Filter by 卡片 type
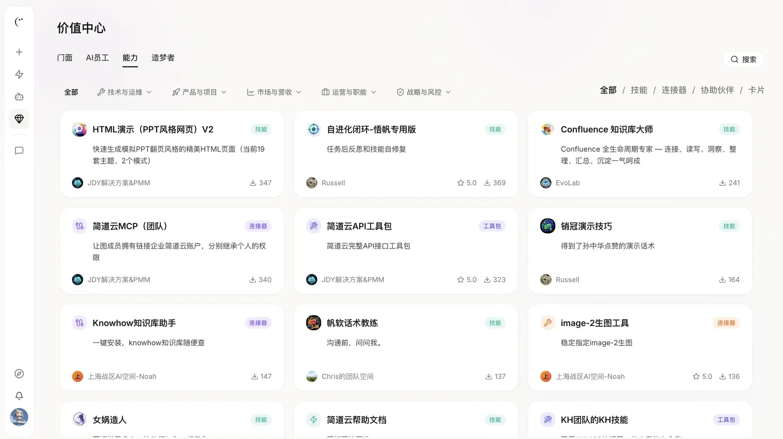Image resolution: width=783 pixels, height=439 pixels. point(756,90)
